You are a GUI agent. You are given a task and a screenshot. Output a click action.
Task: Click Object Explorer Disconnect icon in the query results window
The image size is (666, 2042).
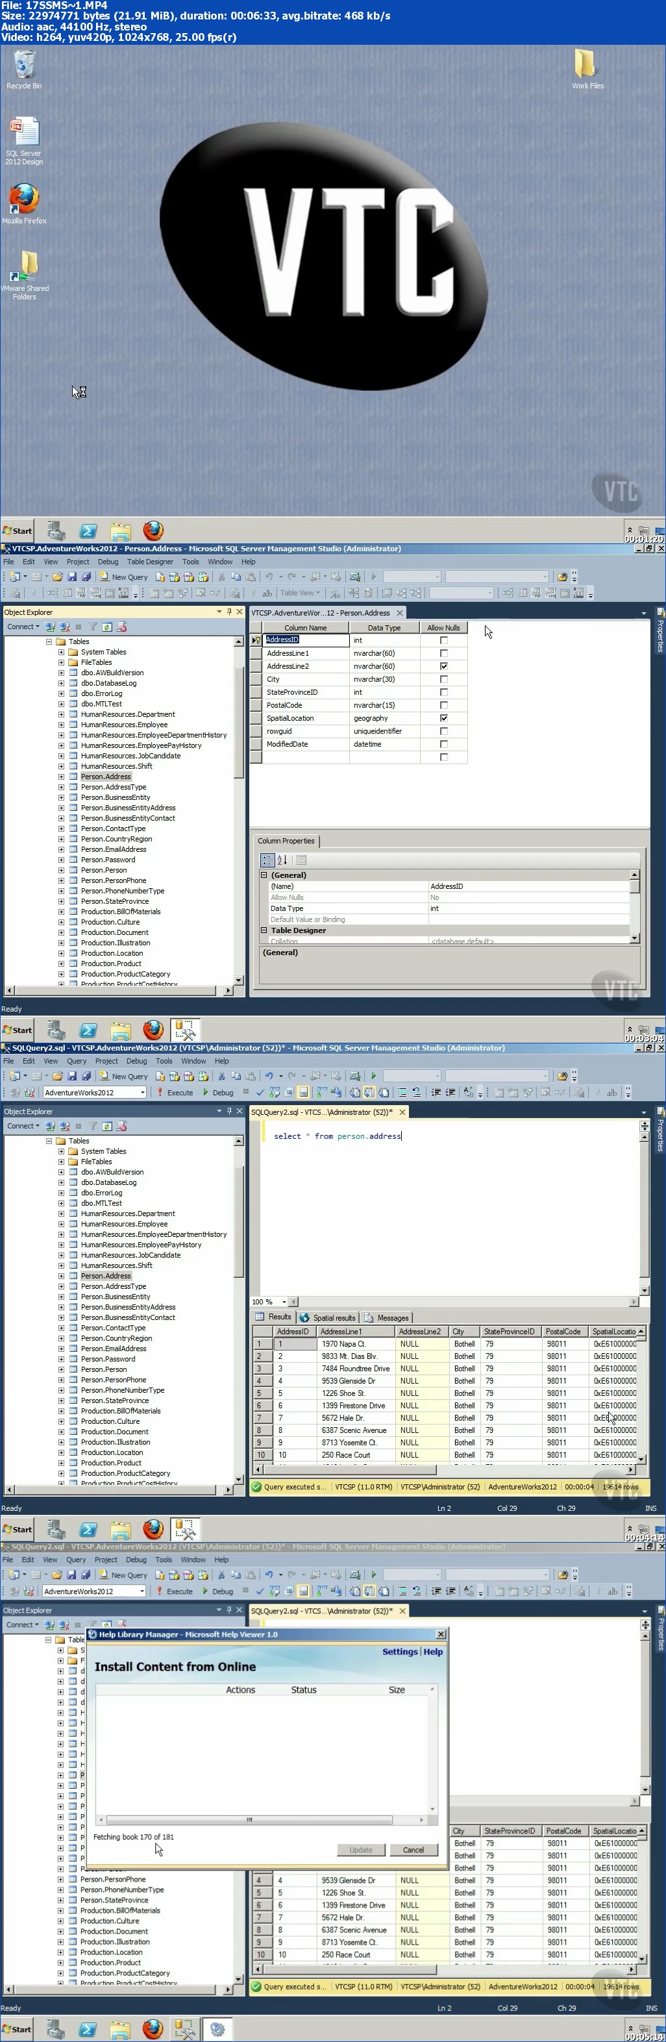pyautogui.click(x=64, y=1126)
